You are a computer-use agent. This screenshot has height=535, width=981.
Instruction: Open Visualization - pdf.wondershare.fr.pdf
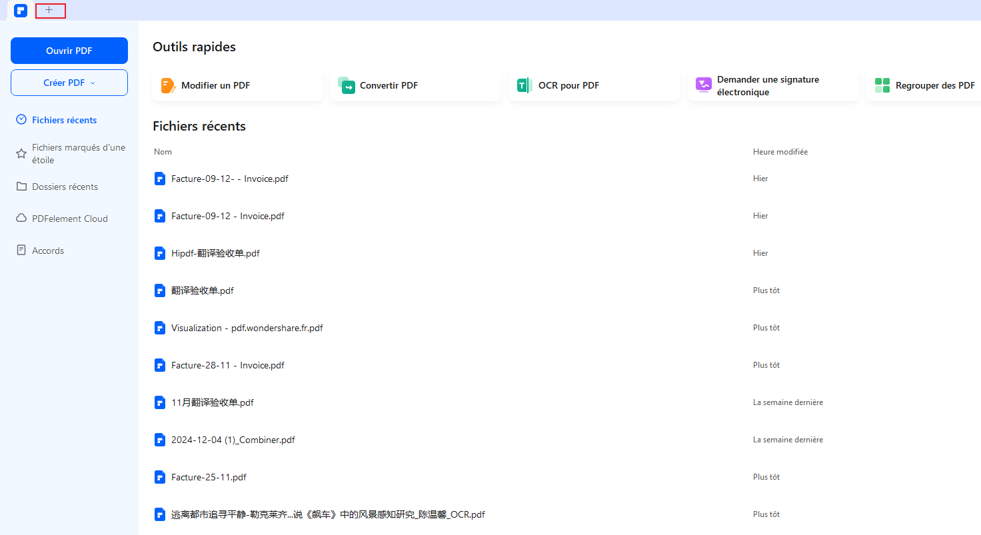247,328
